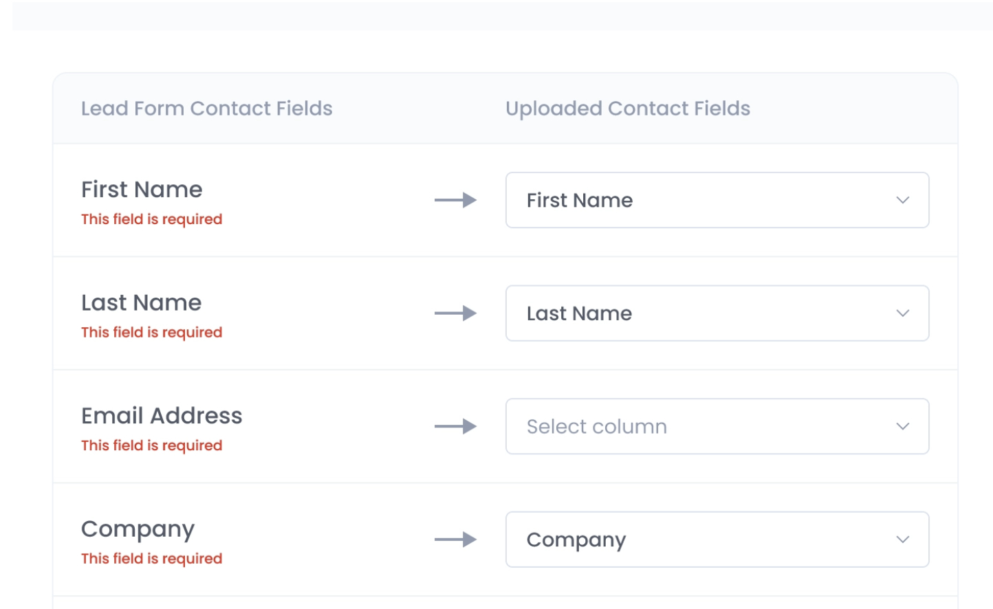Open the First Name uploaded field dropdown
Screen dimensions: 993x609
click(x=717, y=200)
